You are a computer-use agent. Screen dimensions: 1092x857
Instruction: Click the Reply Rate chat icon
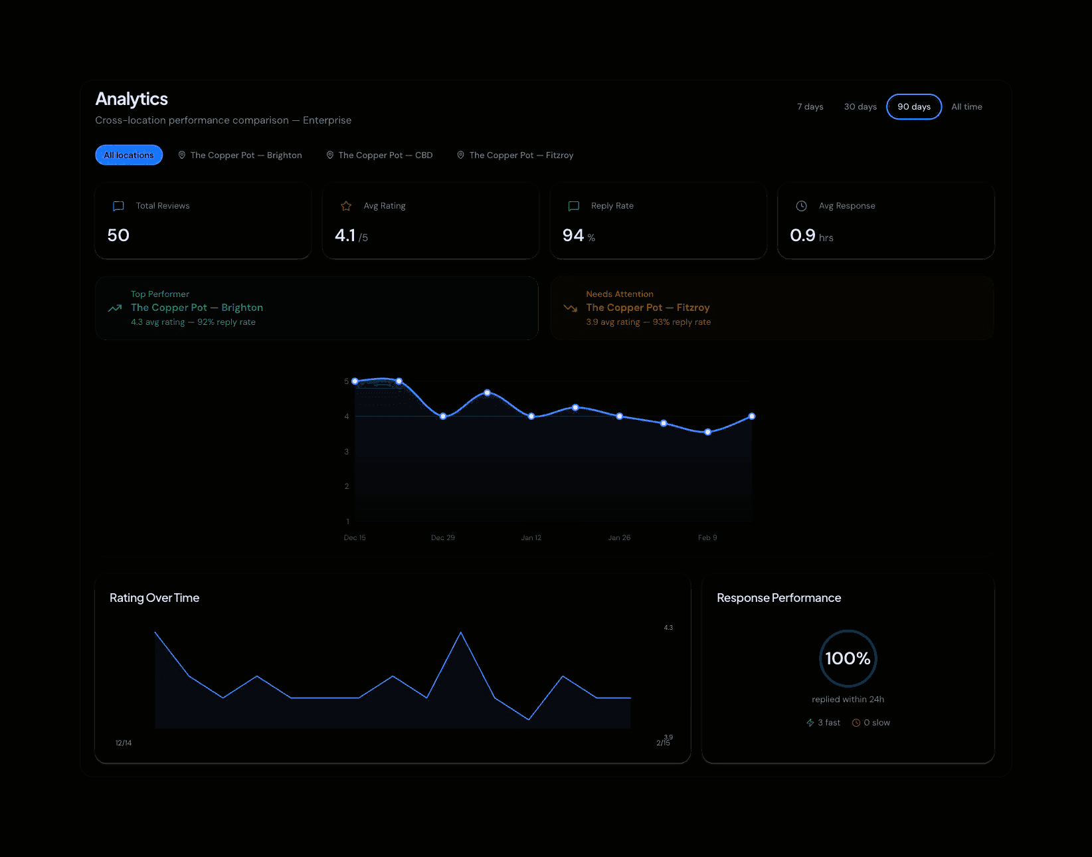pyautogui.click(x=574, y=206)
